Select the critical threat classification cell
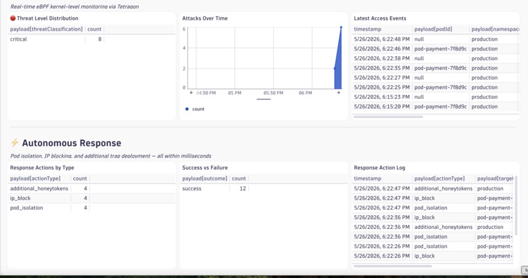The width and height of the screenshot is (528, 278). coord(47,39)
